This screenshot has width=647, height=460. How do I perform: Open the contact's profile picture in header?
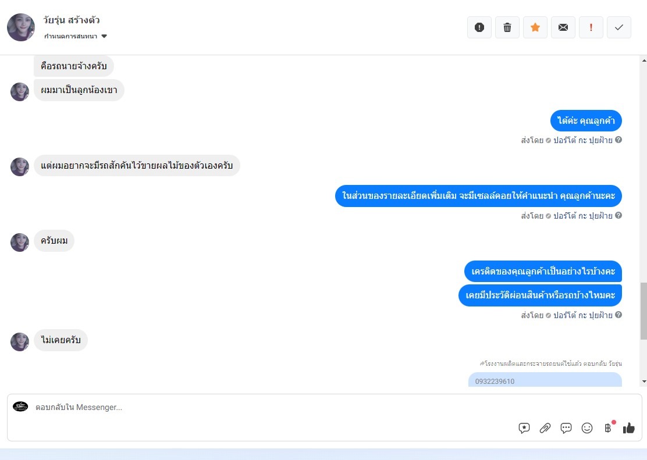point(21,27)
